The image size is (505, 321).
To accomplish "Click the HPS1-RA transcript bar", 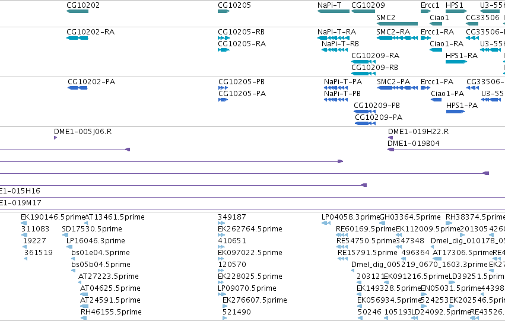I will point(456,62).
